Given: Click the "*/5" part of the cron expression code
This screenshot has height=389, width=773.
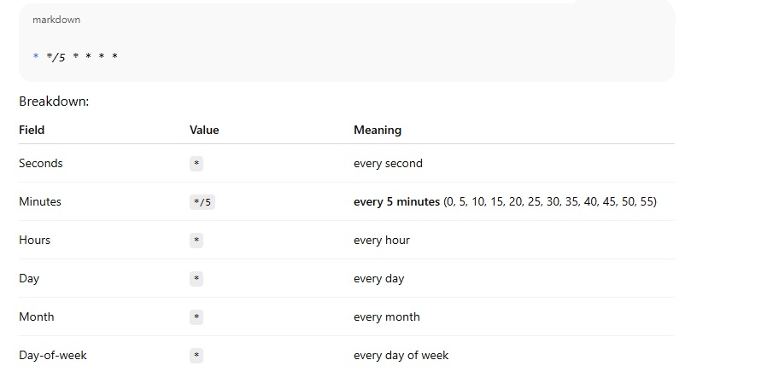Looking at the screenshot, I should coord(56,57).
